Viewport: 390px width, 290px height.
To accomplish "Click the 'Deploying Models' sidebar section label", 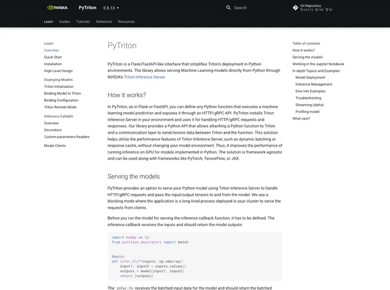I will (x=58, y=80).
